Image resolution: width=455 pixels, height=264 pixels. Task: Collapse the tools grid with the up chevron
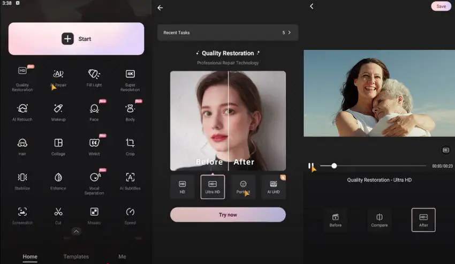76,231
